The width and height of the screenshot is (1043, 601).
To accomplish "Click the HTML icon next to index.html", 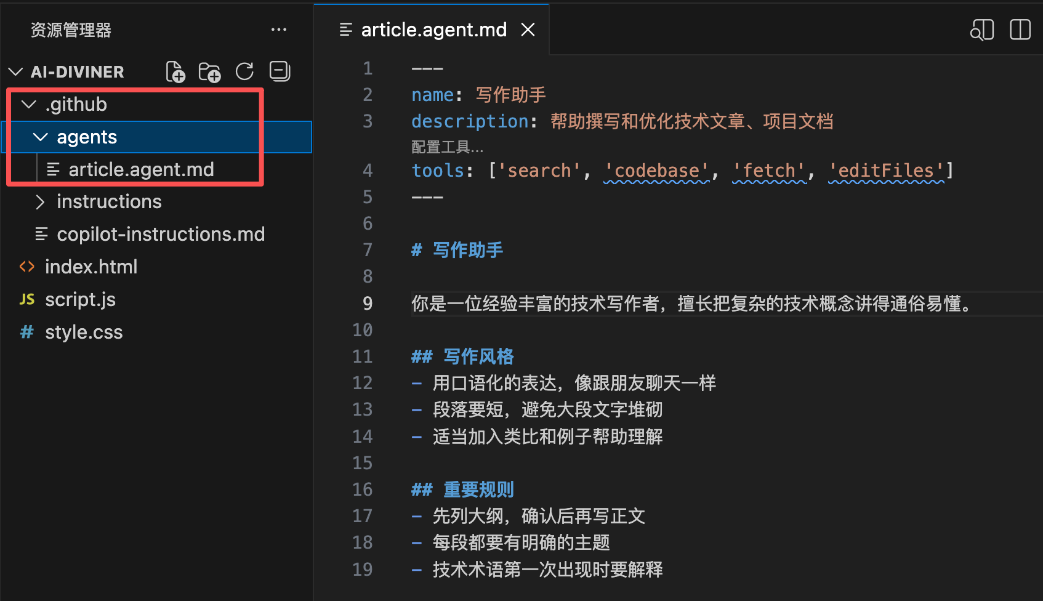I will tap(27, 267).
